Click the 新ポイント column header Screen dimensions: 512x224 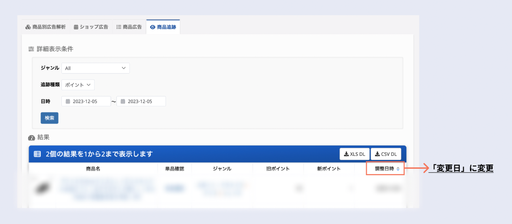[329, 169]
